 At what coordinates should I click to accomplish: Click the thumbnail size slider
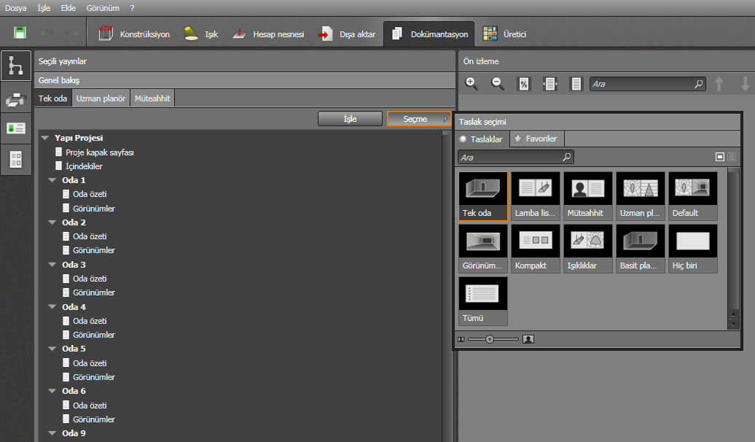pos(490,339)
